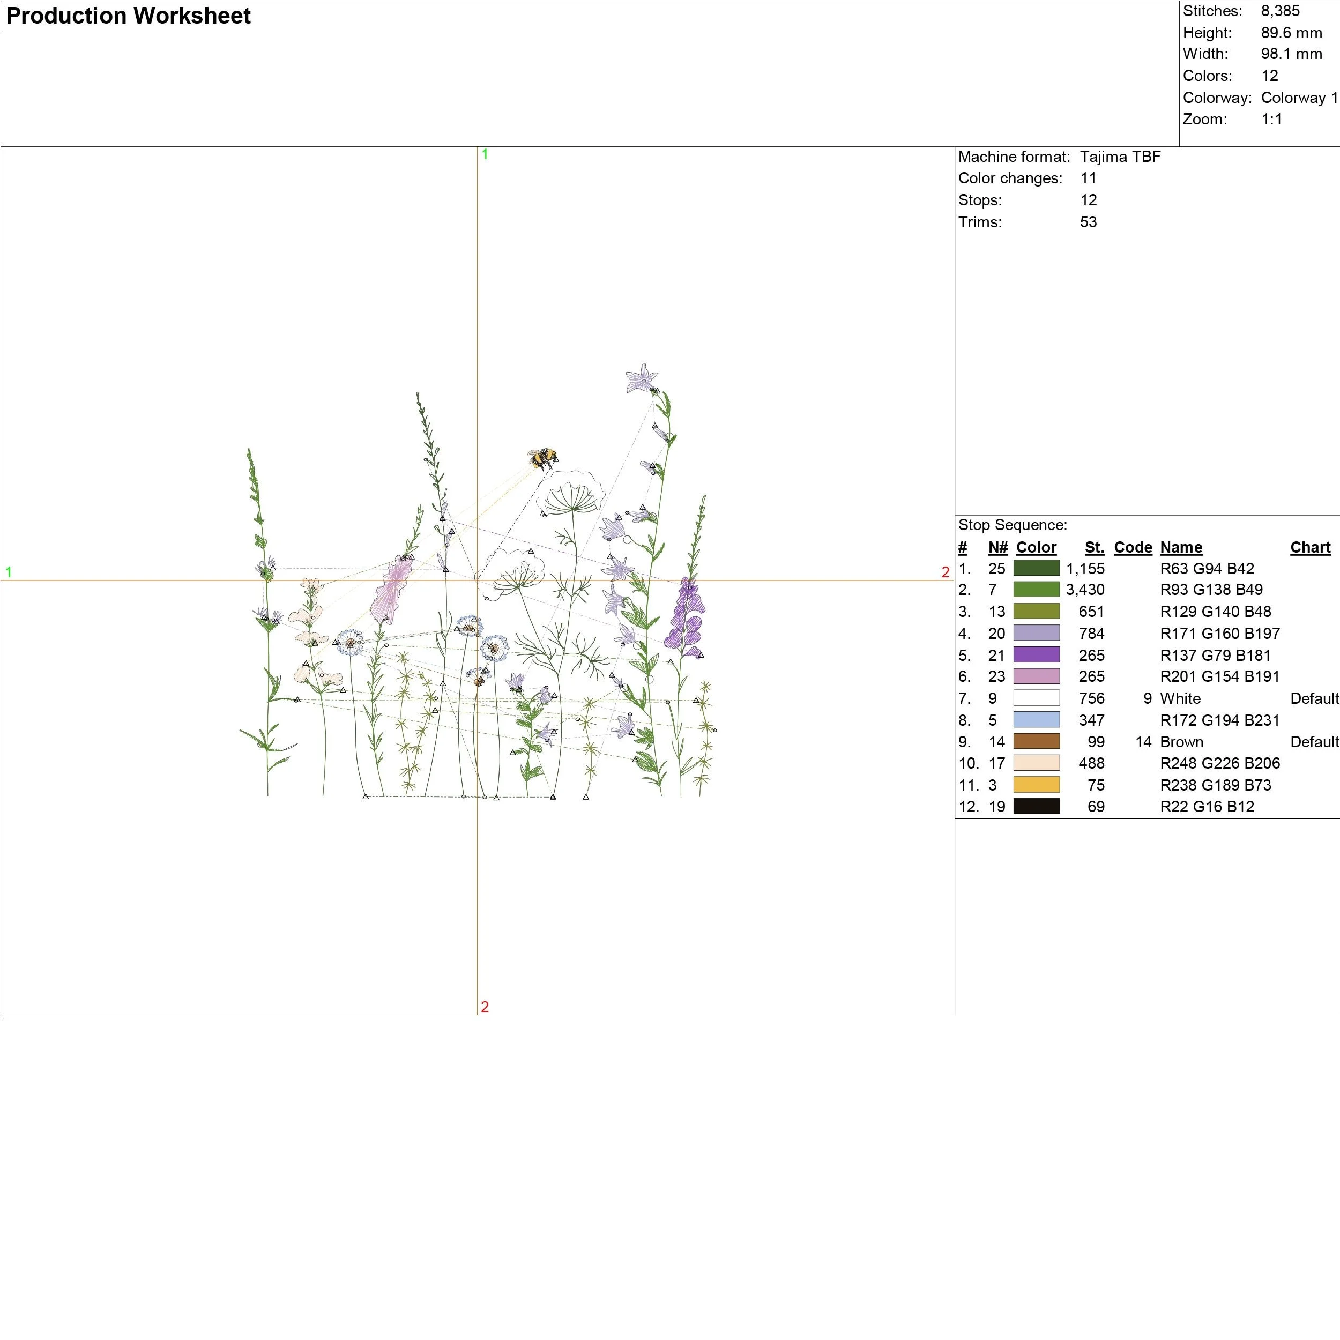Click the Production Worksheet title
The image size is (1340, 1340).
point(128,16)
